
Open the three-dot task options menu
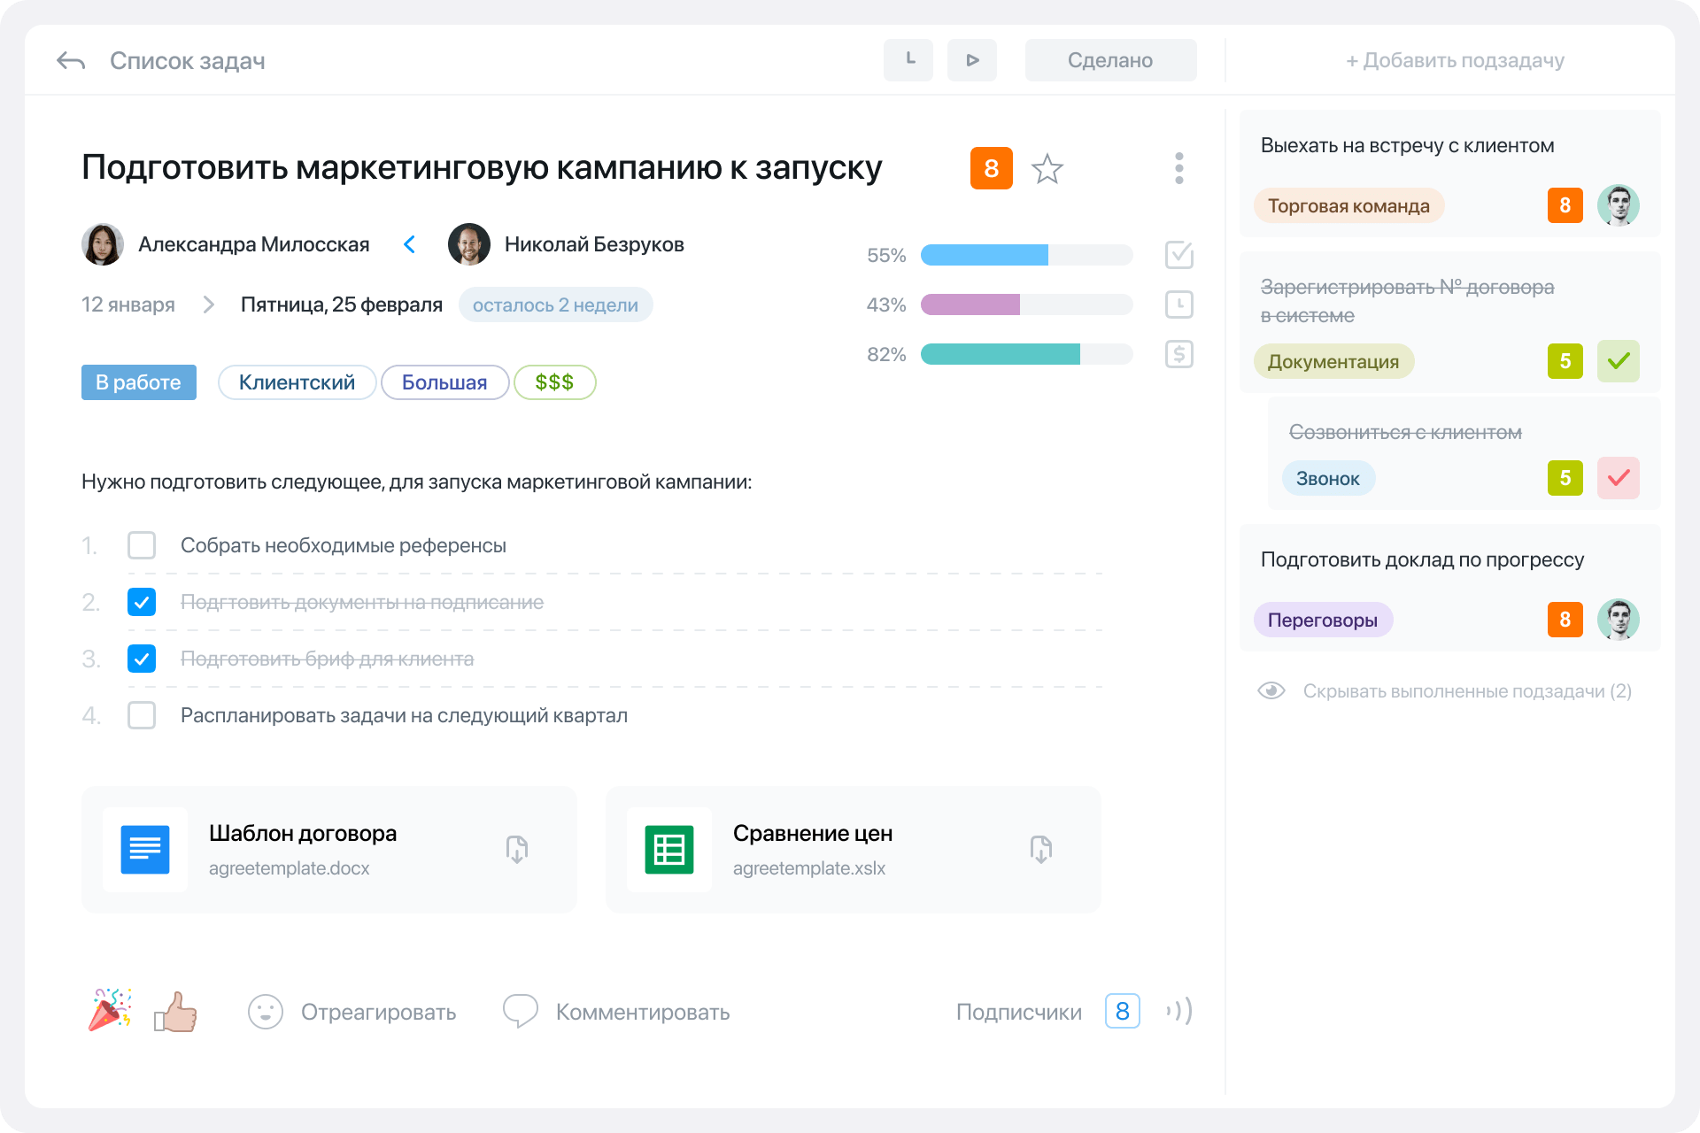click(1178, 168)
